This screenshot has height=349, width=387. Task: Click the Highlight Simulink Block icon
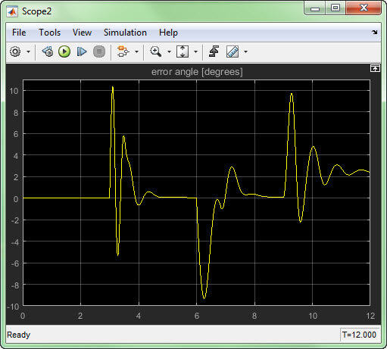[123, 51]
